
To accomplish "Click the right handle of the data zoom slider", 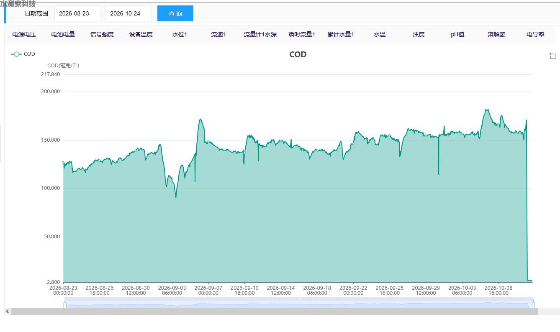I will [x=533, y=305].
